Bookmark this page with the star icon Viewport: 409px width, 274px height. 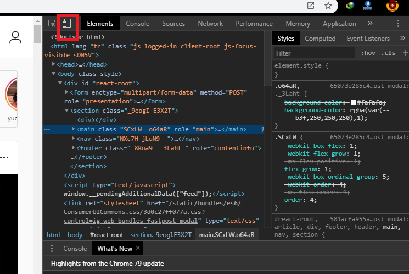[x=328, y=6]
